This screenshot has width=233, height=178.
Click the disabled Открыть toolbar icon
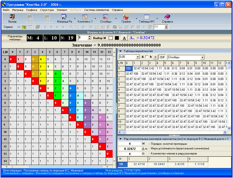(x=30, y=17)
